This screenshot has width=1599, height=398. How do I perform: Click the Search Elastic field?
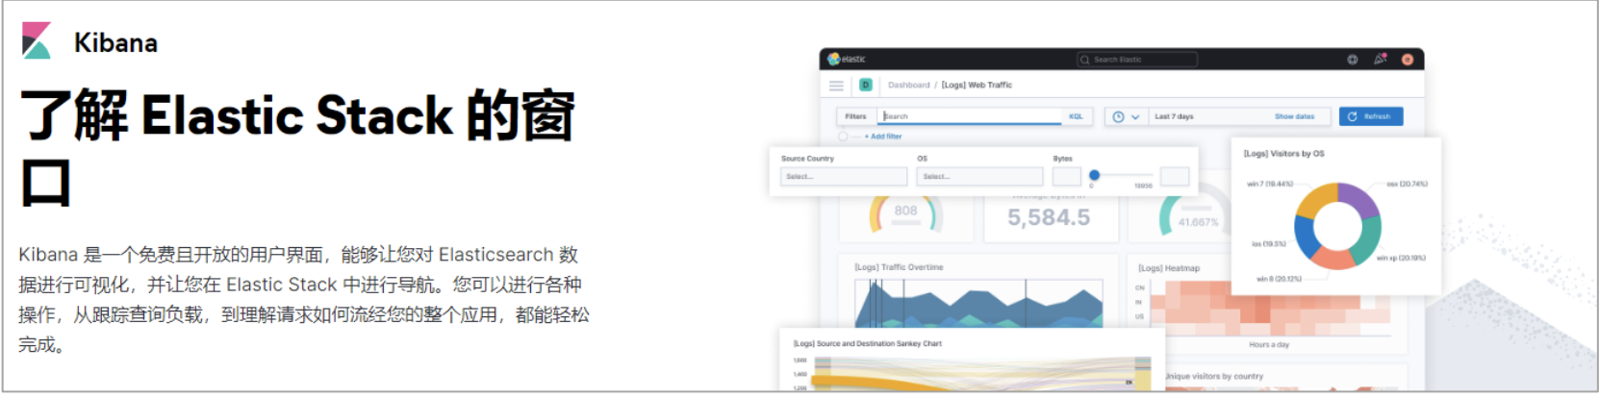pos(1137,60)
